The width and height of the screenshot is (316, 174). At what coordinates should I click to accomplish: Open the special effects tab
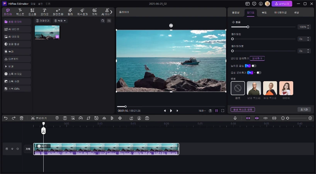pos(82,12)
